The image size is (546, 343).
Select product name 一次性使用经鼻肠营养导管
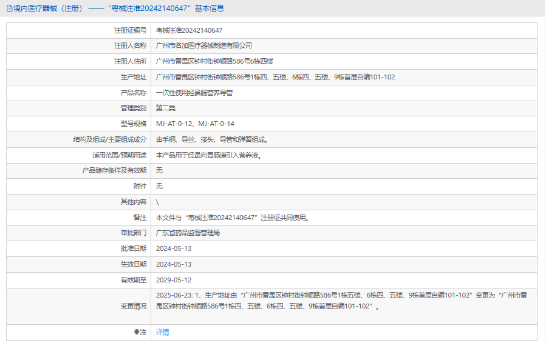pos(194,93)
